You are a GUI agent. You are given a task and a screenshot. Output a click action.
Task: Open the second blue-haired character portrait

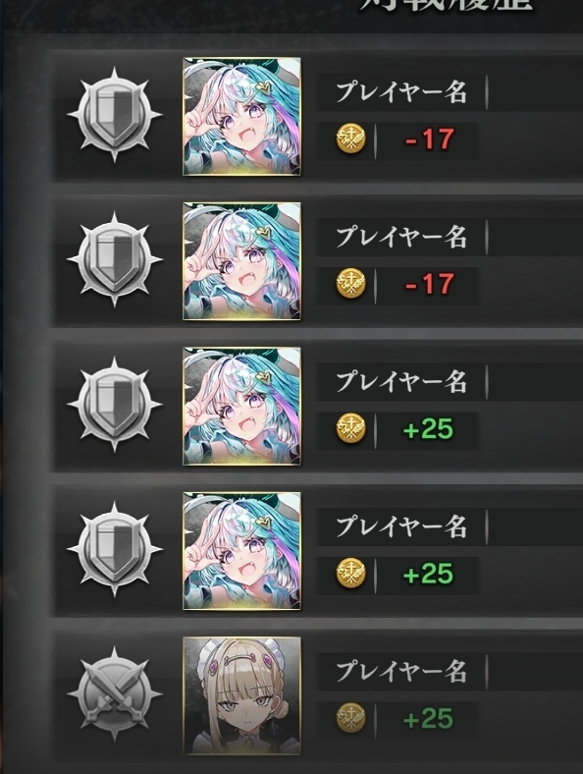(241, 261)
